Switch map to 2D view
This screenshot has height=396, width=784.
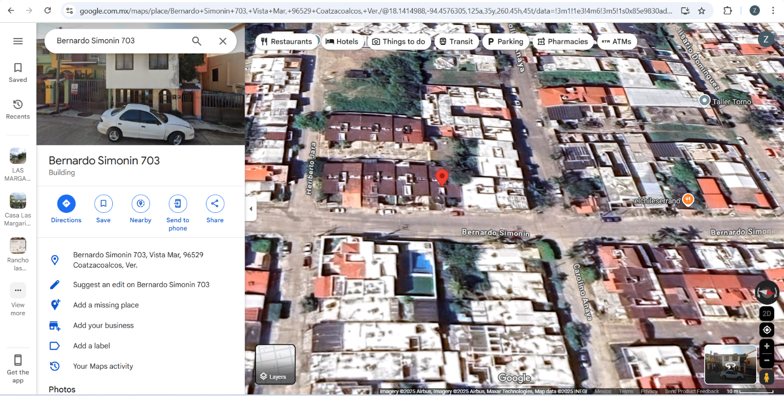767,314
